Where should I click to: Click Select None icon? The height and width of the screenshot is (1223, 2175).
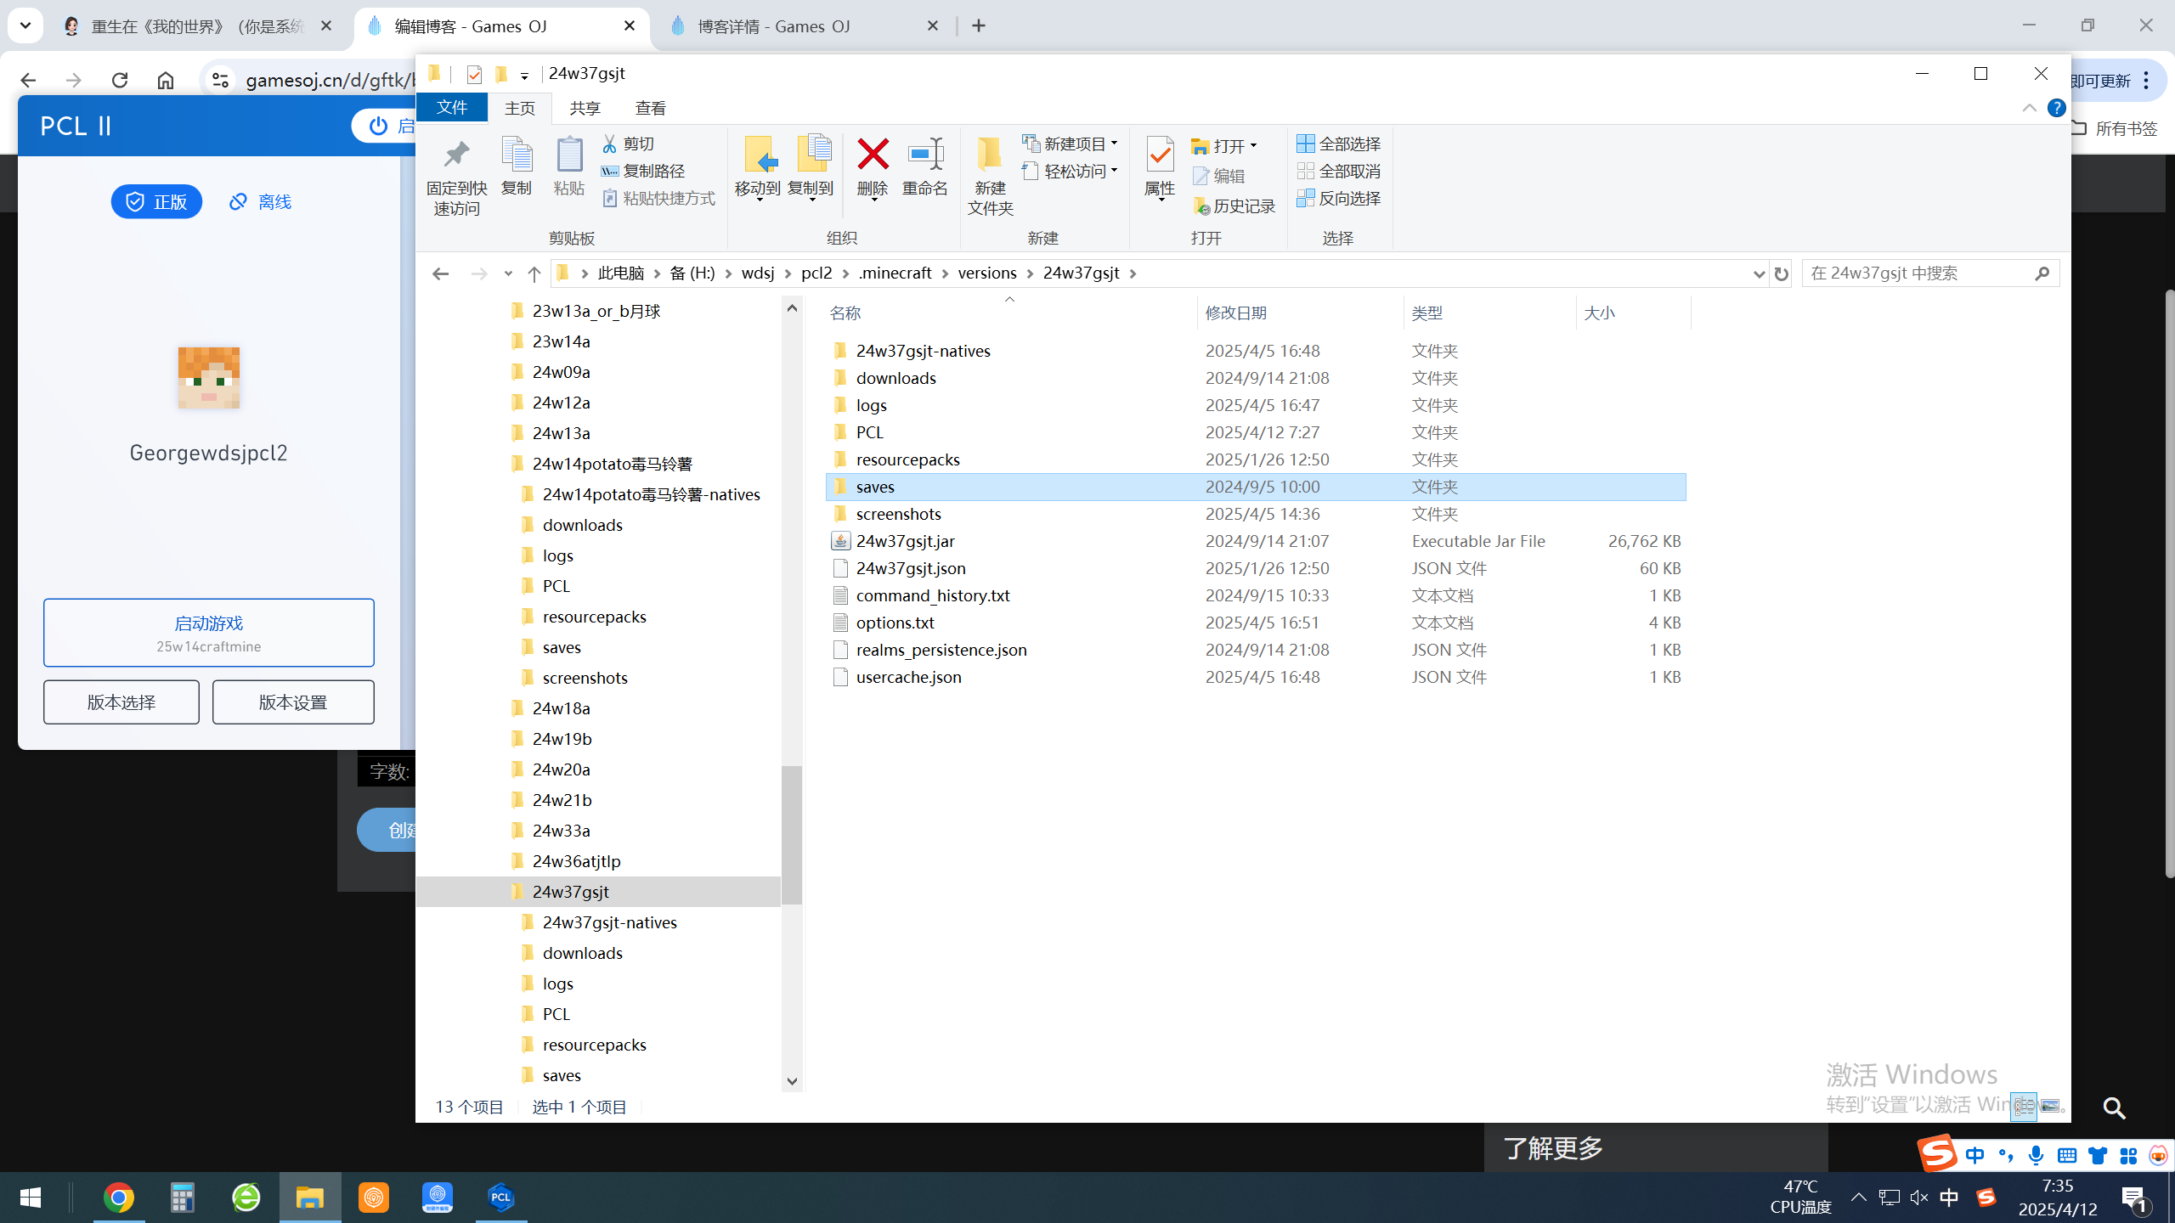coord(1306,171)
